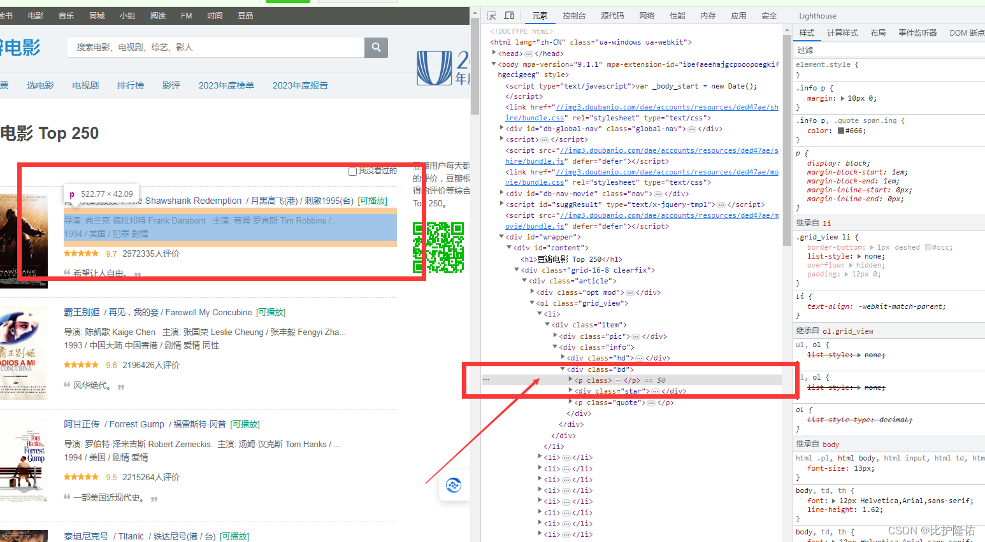
Task: Click the floating blue assistant icon on page
Action: pos(454,485)
